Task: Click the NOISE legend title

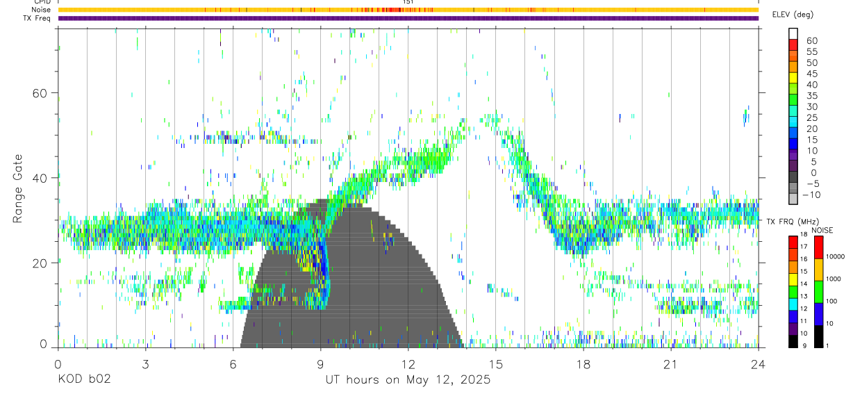Action: (x=822, y=229)
